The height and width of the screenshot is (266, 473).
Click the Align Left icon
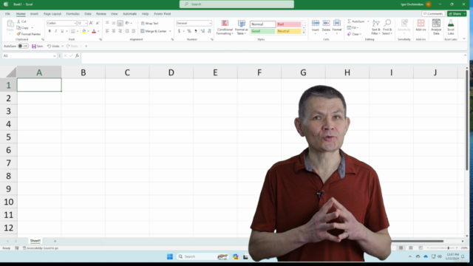107,31
